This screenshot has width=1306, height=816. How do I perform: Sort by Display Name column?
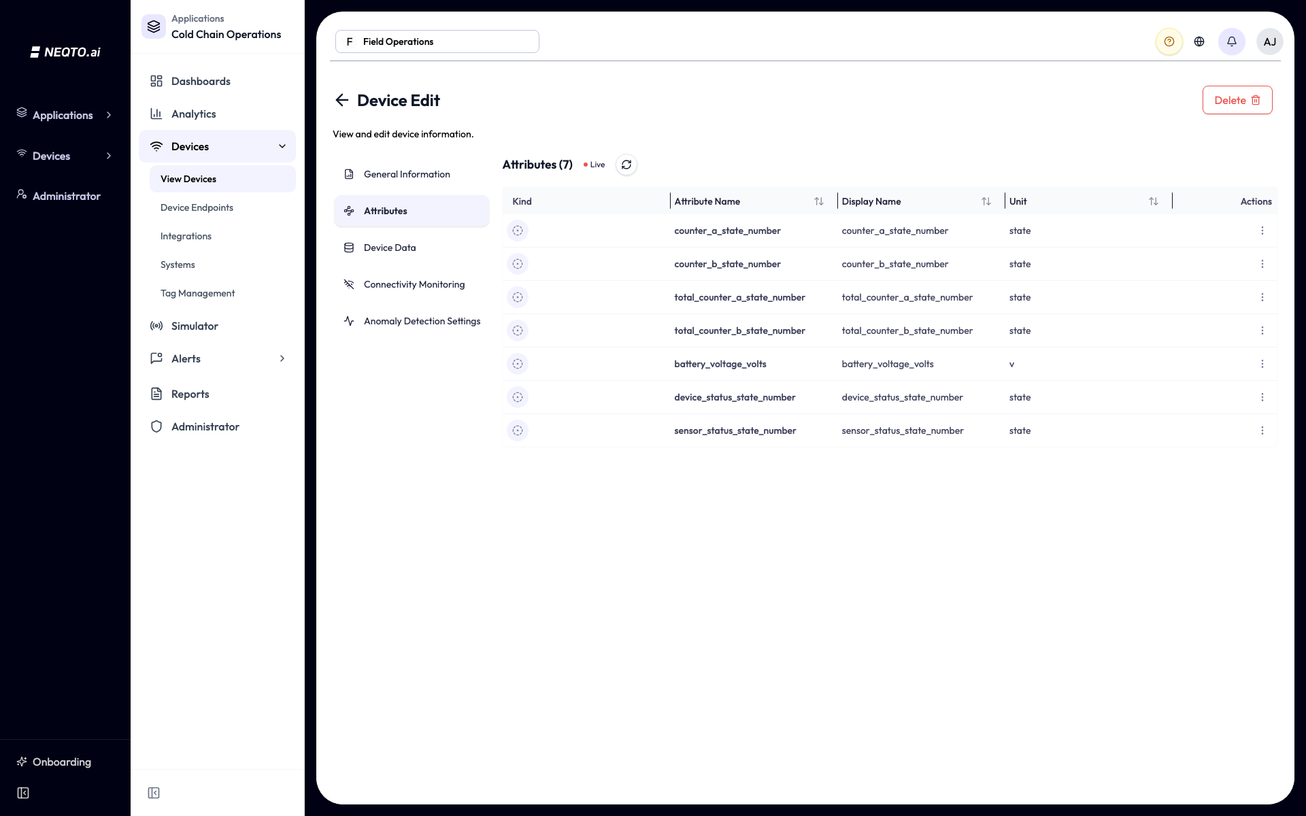(x=986, y=201)
